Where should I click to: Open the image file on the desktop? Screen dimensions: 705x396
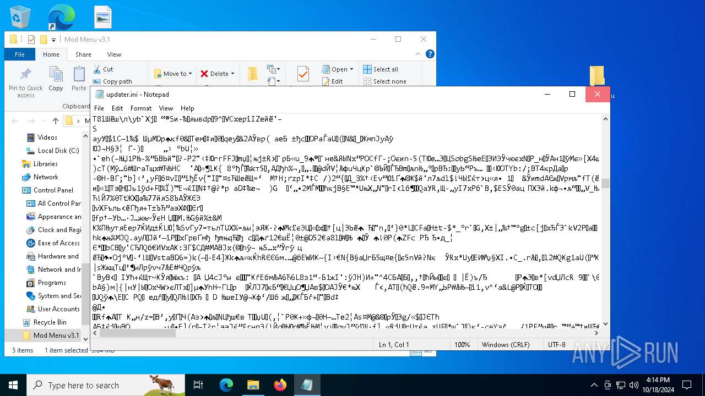[103, 17]
